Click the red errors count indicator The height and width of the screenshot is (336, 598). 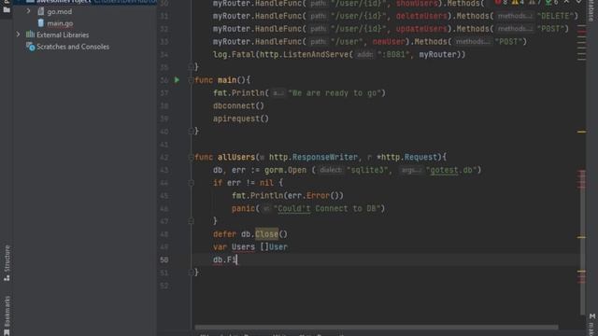coord(501,2)
